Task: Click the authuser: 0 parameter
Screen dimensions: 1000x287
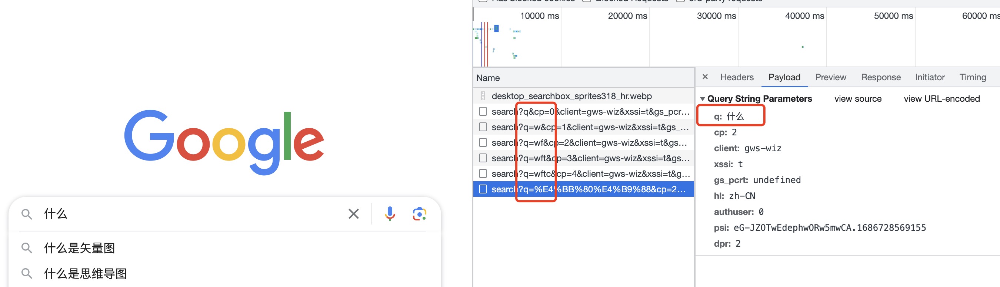Action: pos(739,212)
